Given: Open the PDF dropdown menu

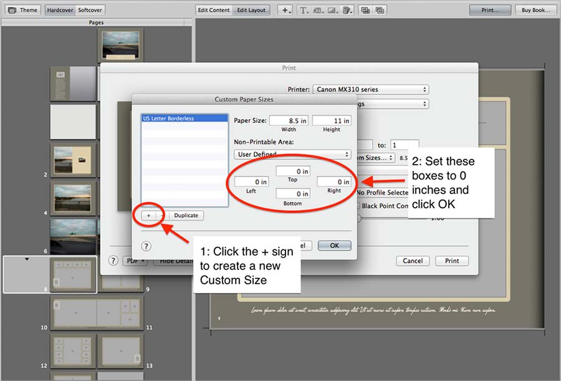Looking at the screenshot, I should 133,261.
